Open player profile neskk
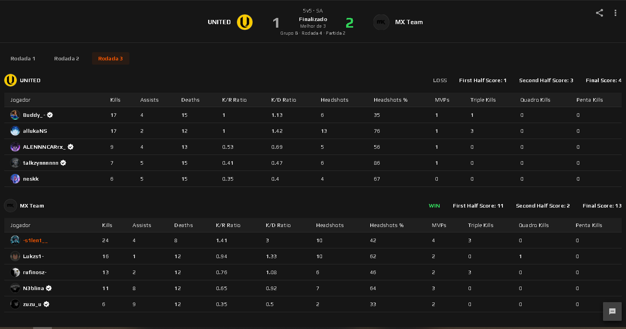This screenshot has height=329, width=626. [31, 179]
